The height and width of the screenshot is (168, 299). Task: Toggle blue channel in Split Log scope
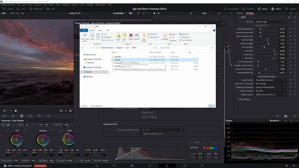[x=215, y=147]
